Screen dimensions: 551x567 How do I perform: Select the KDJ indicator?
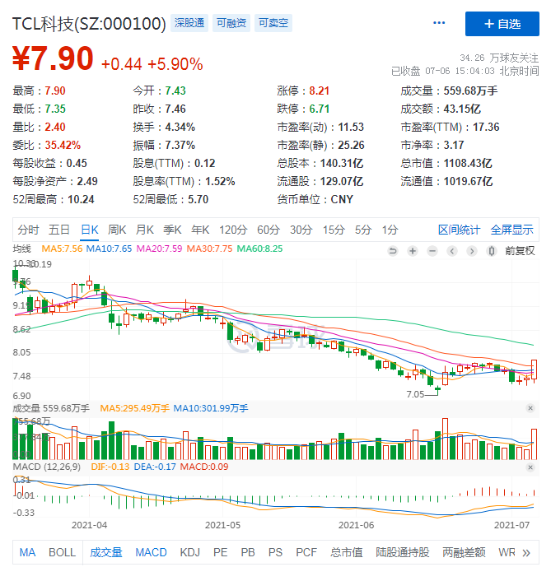tap(189, 552)
